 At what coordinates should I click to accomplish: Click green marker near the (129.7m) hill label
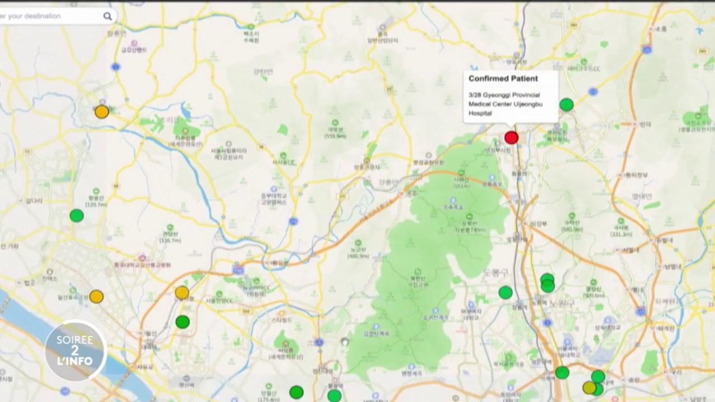coord(77,216)
